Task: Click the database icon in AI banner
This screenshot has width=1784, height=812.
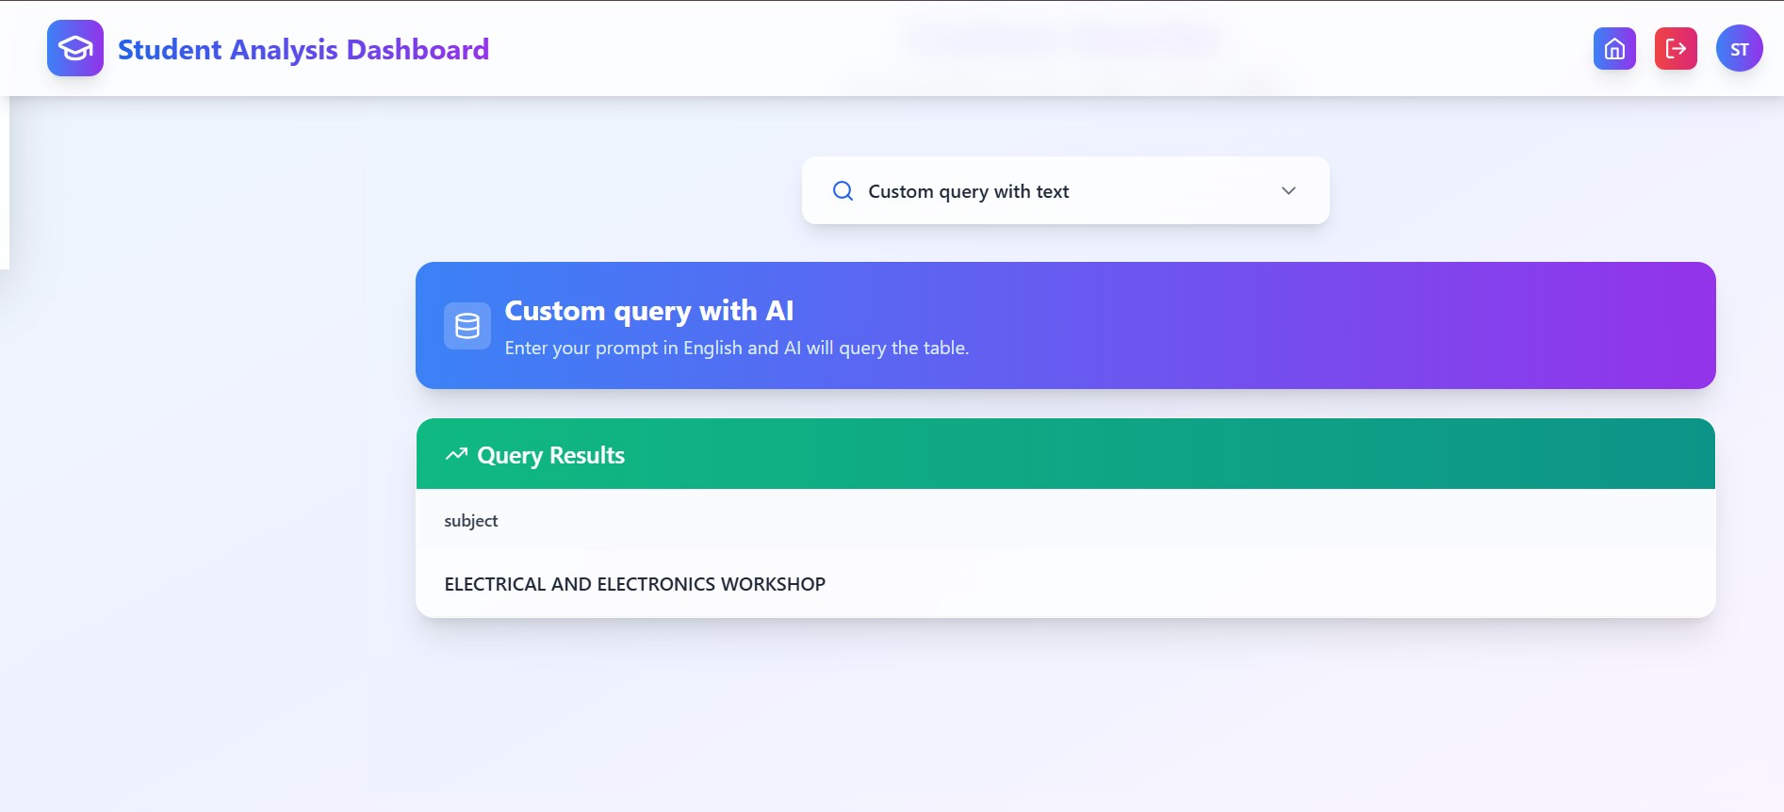Action: click(467, 326)
